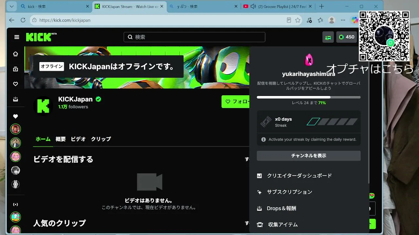Click the level 24 progress bar

pos(309,97)
